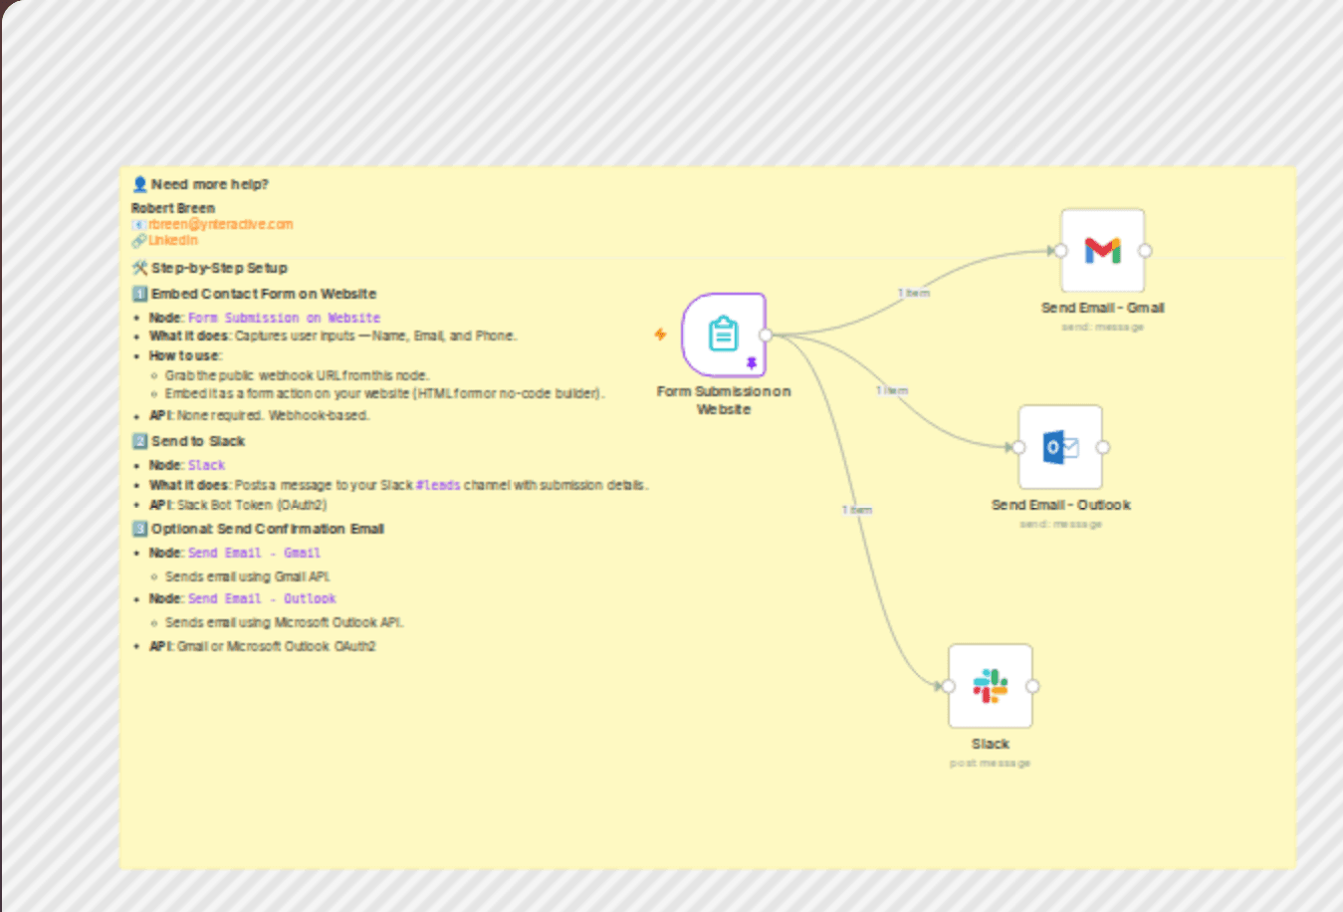Click 'Send Email - Outlook' code text in notes
The image size is (1343, 912).
pyautogui.click(x=262, y=598)
